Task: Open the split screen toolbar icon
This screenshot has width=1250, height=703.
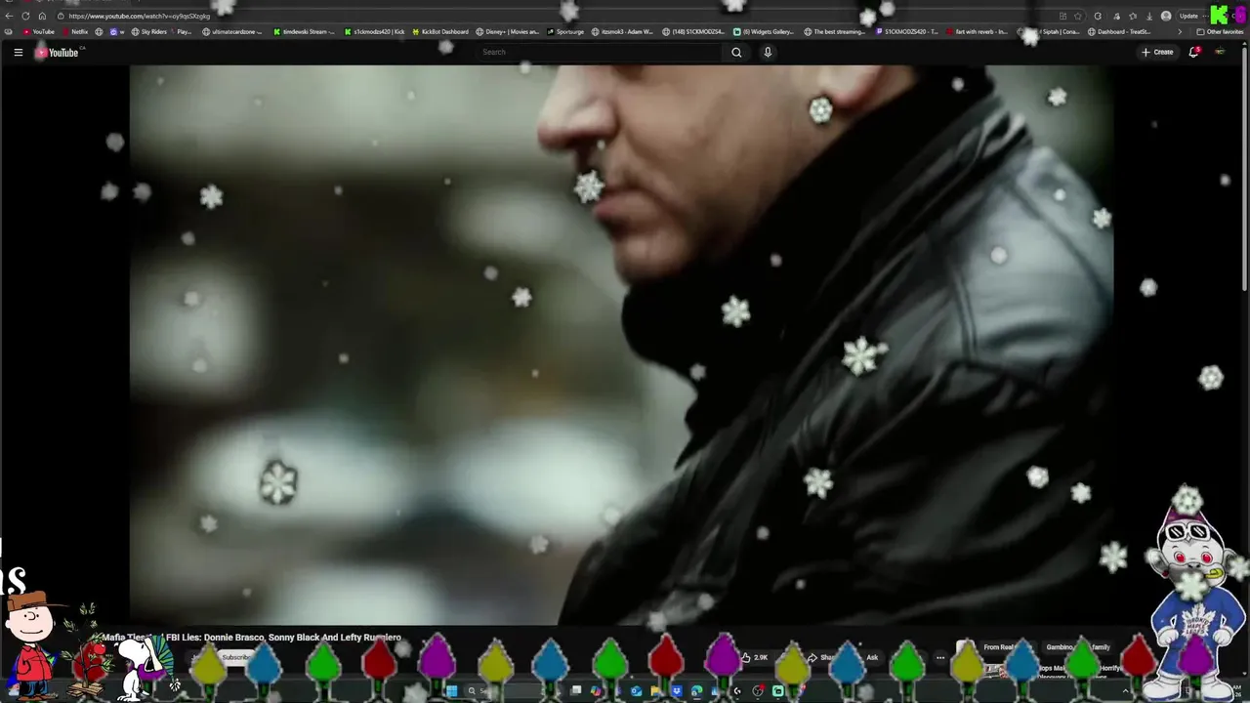Action: tap(1062, 16)
